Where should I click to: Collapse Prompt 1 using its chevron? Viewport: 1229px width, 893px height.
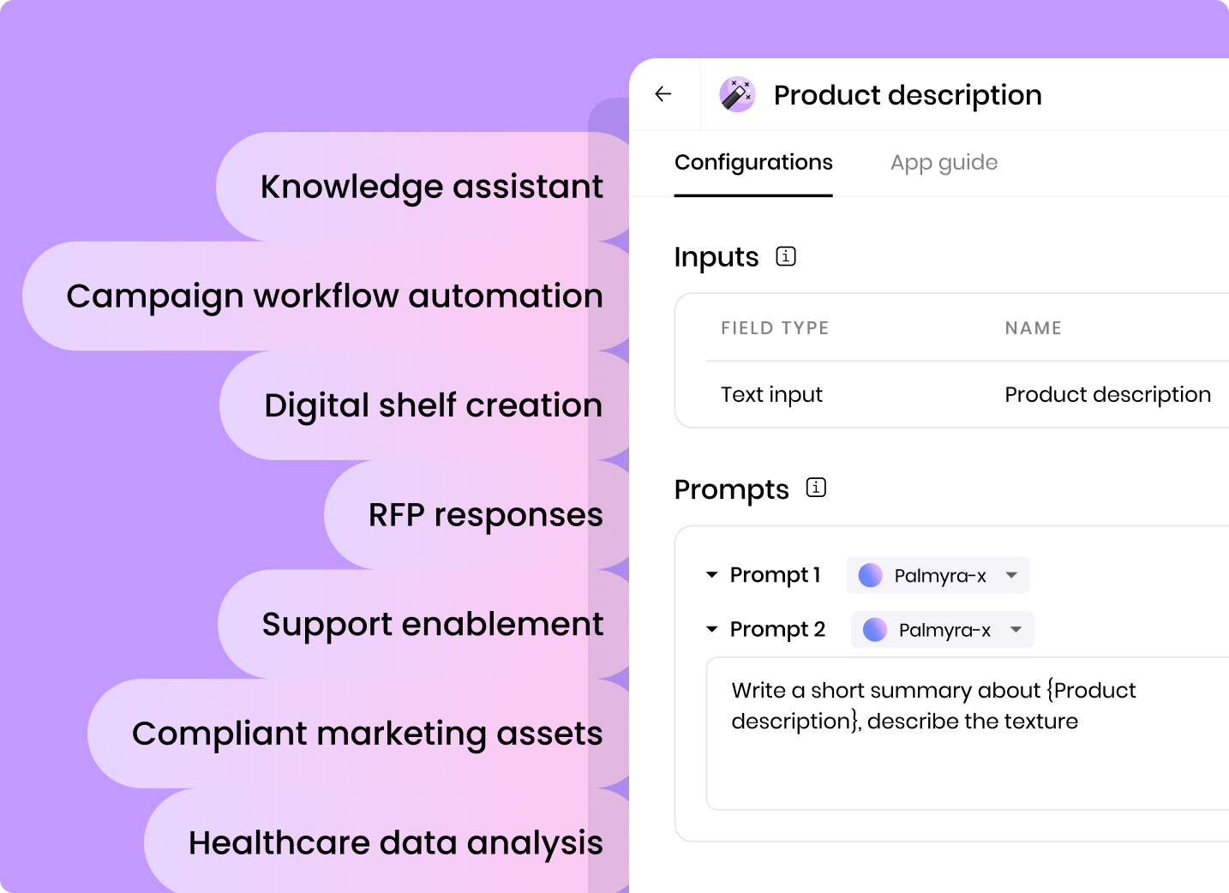(712, 575)
